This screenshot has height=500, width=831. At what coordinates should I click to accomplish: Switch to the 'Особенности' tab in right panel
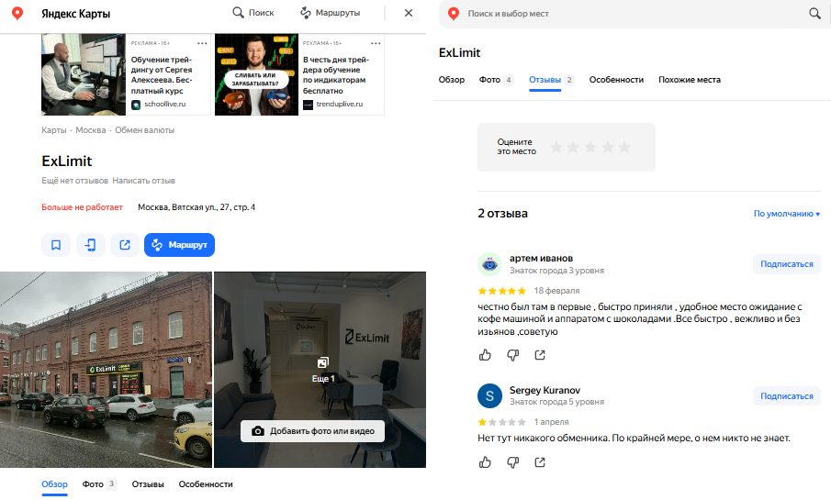tap(616, 80)
